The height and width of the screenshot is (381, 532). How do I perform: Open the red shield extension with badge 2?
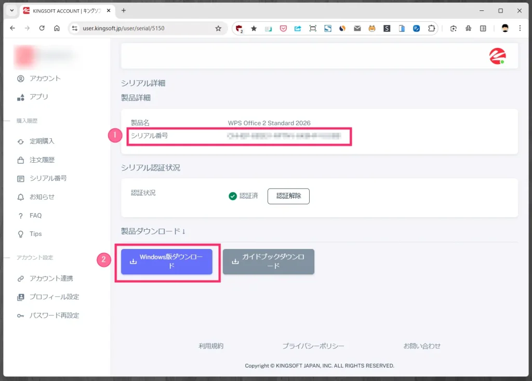point(239,29)
